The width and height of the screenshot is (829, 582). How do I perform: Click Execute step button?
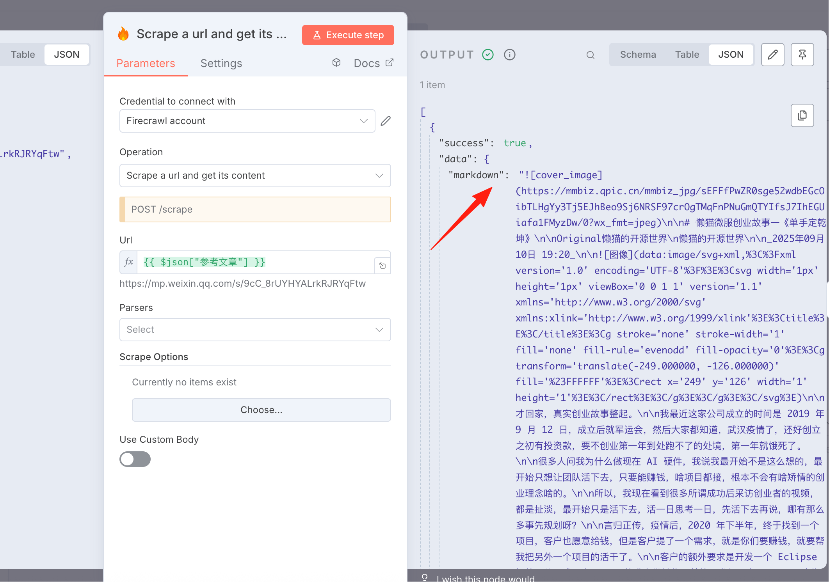[x=348, y=35]
